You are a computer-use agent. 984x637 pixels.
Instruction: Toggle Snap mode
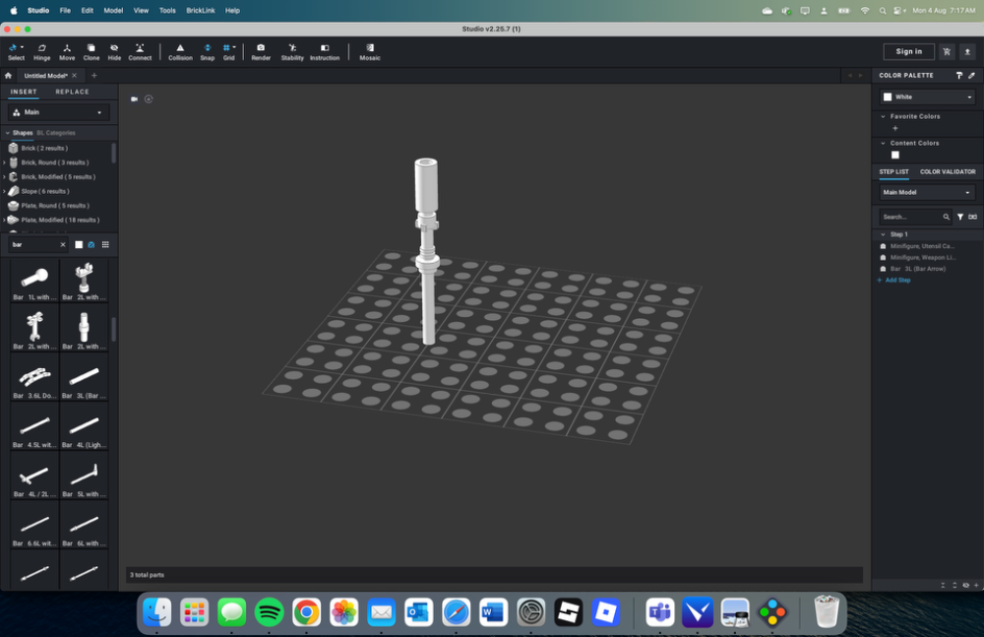click(207, 51)
